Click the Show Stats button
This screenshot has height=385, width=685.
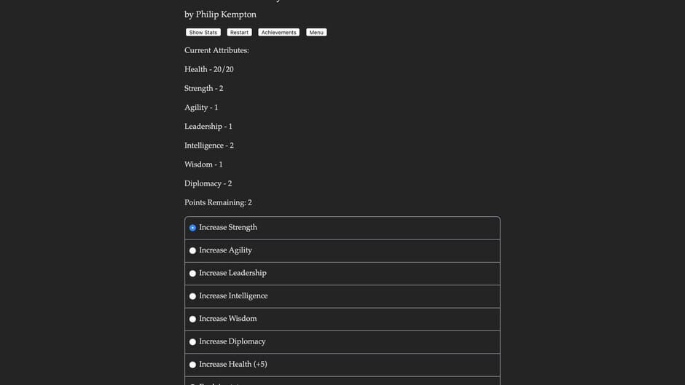[x=203, y=33]
